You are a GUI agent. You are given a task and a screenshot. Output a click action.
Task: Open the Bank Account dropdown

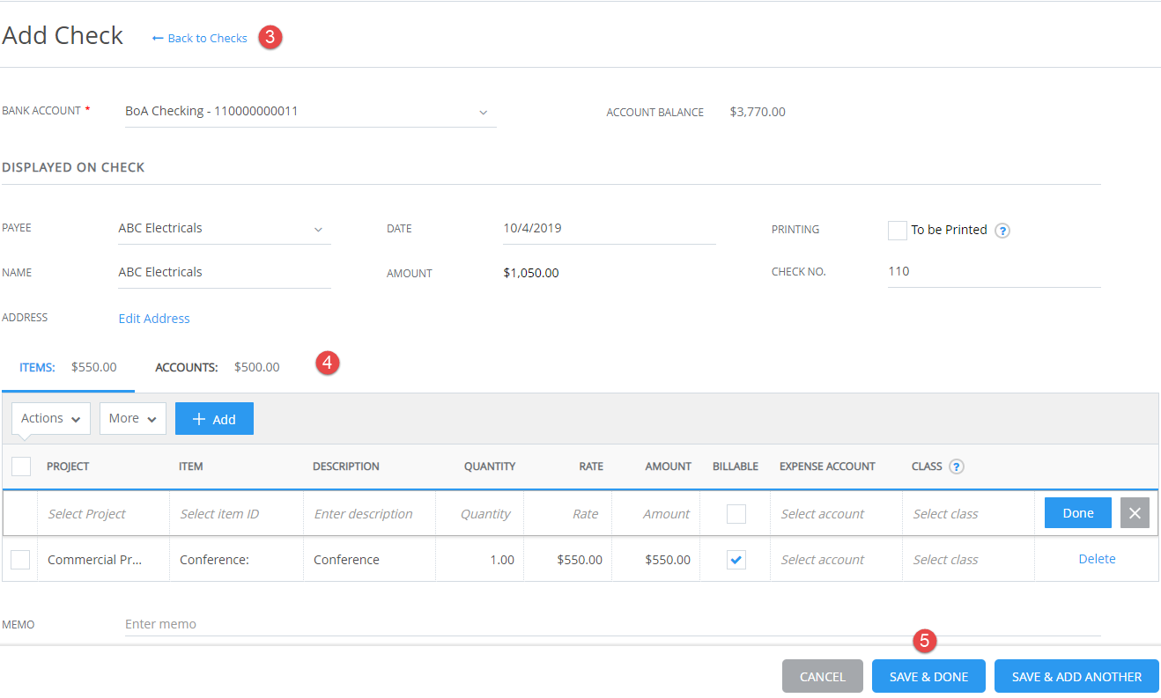click(x=311, y=112)
